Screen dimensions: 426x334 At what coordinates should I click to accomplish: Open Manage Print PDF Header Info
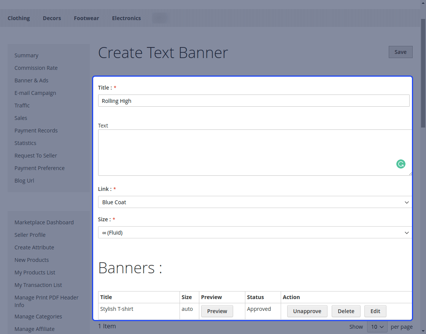[46, 301]
